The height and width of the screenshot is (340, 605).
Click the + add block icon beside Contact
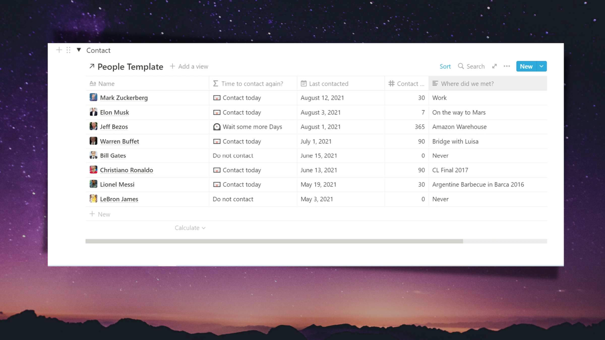point(59,50)
